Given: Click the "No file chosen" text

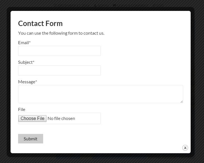Looking at the screenshot, I should tap(61, 118).
